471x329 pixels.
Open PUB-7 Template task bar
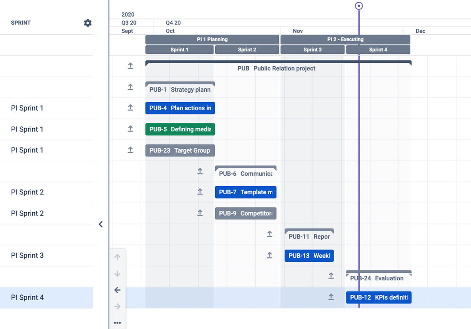click(x=245, y=192)
